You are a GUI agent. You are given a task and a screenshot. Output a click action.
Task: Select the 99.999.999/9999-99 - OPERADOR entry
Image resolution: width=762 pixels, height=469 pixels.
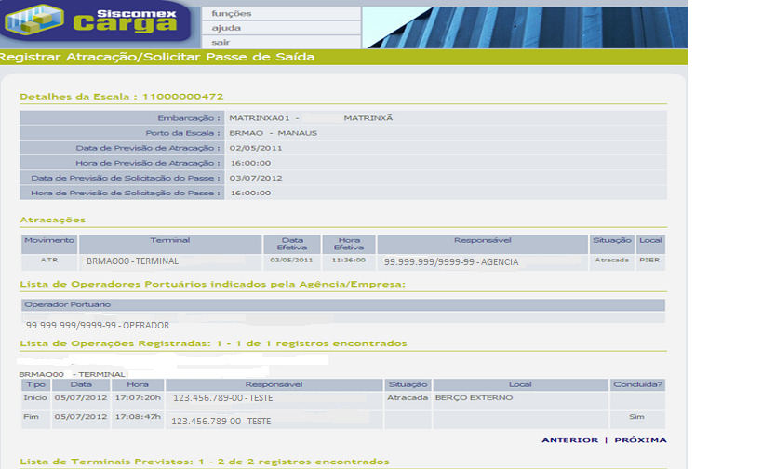pyautogui.click(x=98, y=326)
